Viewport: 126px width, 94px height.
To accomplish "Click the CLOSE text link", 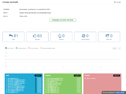I will pyautogui.click(x=118, y=2).
